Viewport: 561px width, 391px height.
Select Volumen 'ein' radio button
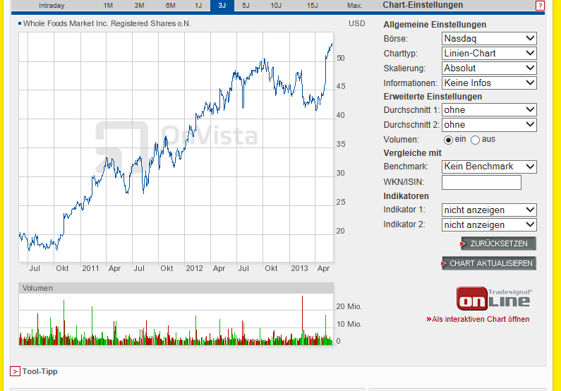pyautogui.click(x=448, y=140)
